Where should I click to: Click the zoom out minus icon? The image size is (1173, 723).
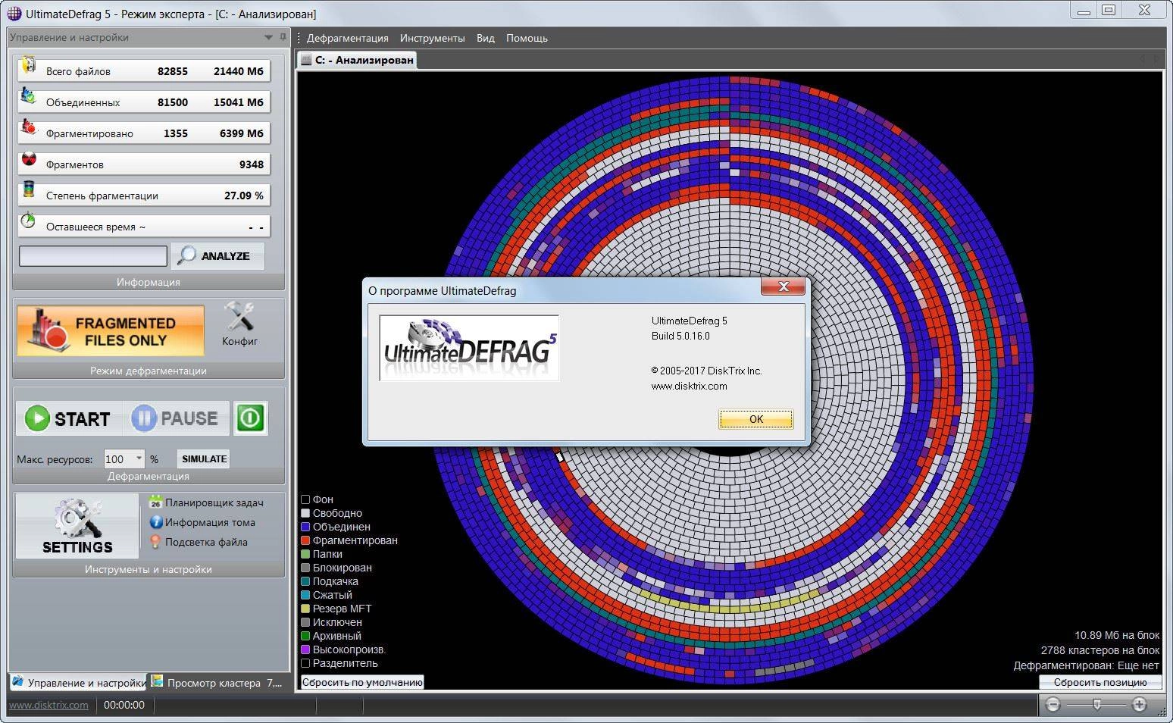[x=1053, y=705]
